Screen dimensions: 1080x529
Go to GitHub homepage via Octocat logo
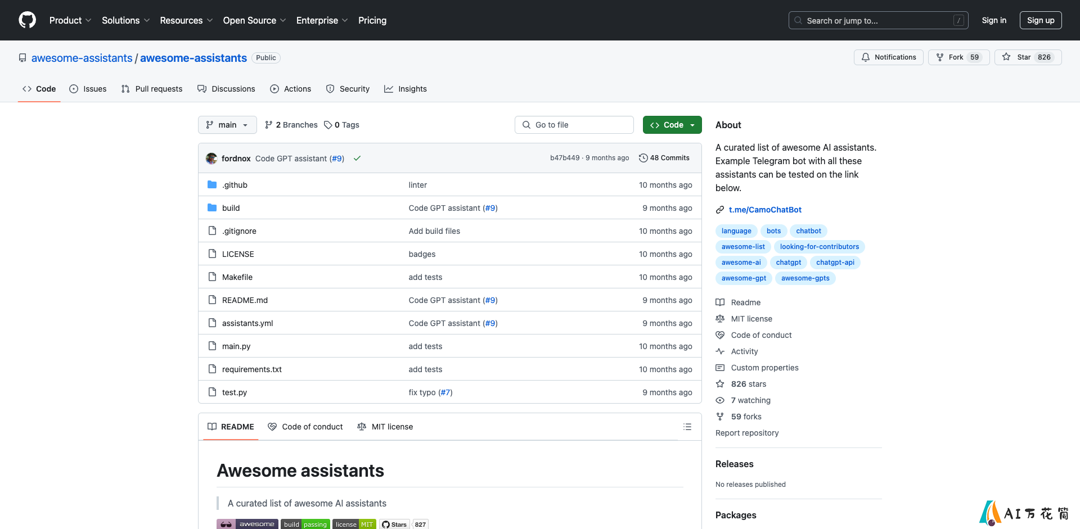(x=27, y=20)
